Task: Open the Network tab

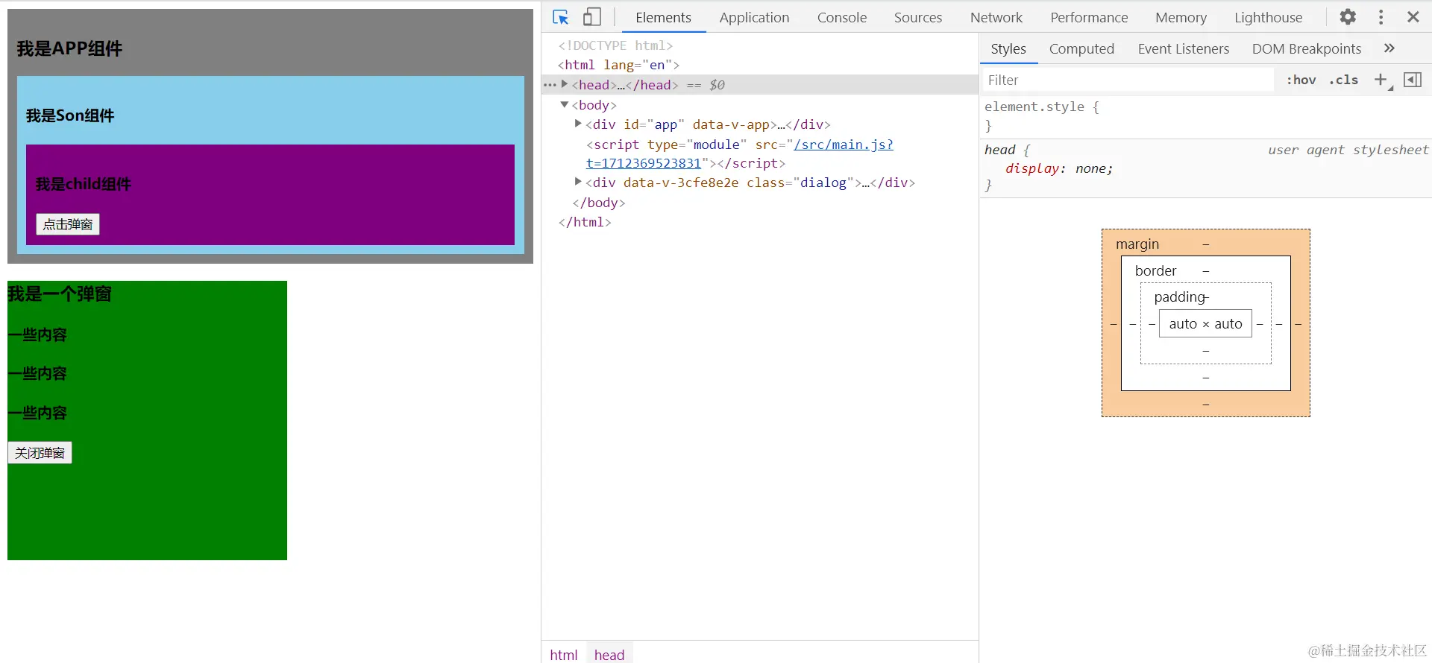Action: (996, 17)
